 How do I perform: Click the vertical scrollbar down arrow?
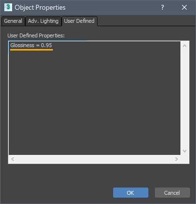coord(184,151)
